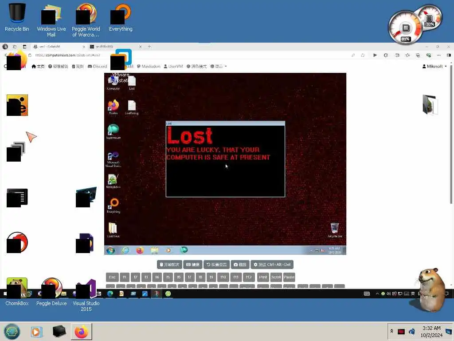
Task: Open the Notepad++ shortcut inside the VM
Action: pos(113,181)
